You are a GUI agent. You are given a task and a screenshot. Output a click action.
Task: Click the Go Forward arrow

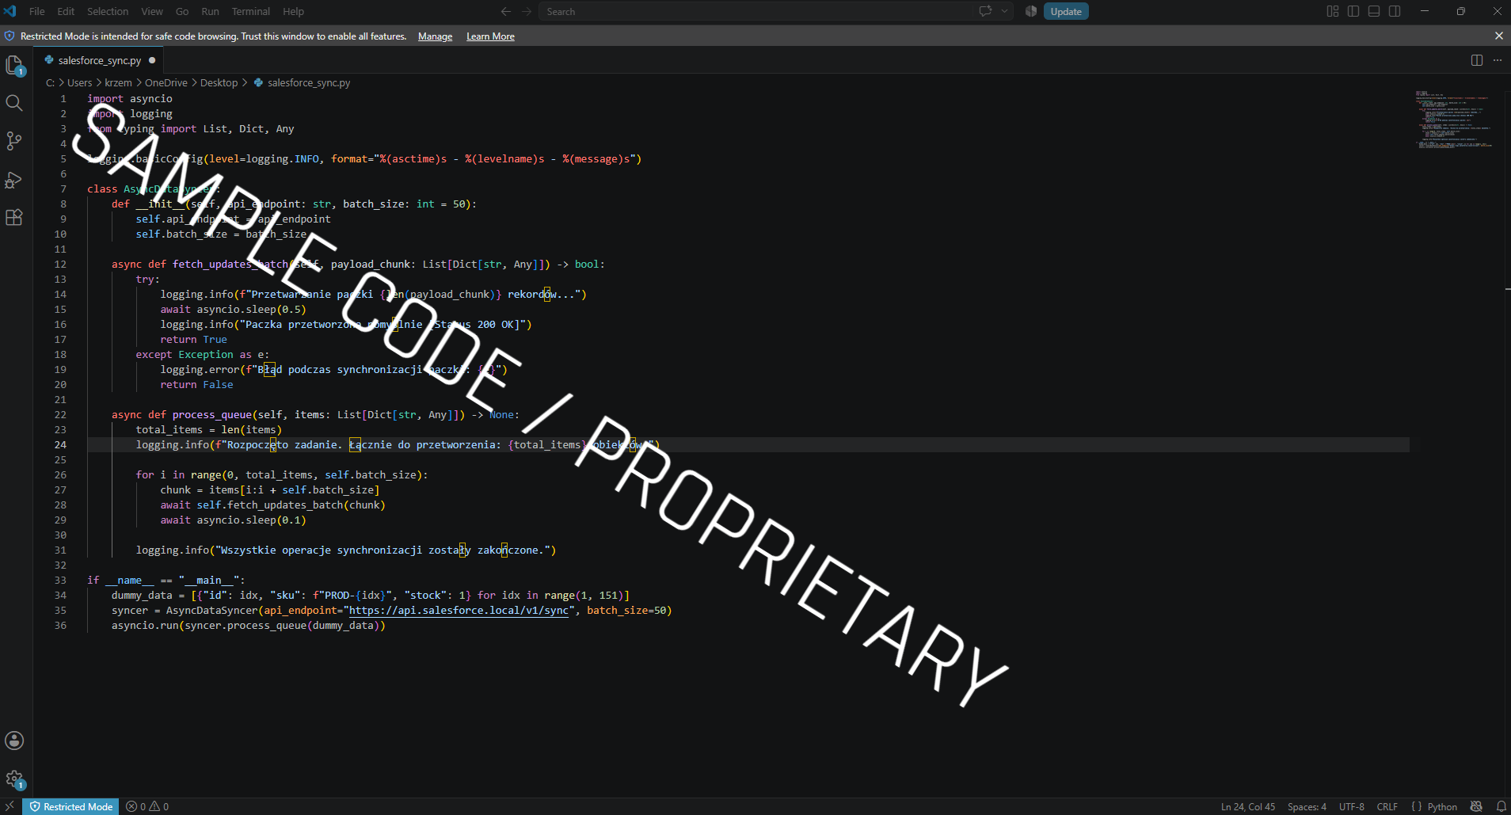(x=527, y=11)
